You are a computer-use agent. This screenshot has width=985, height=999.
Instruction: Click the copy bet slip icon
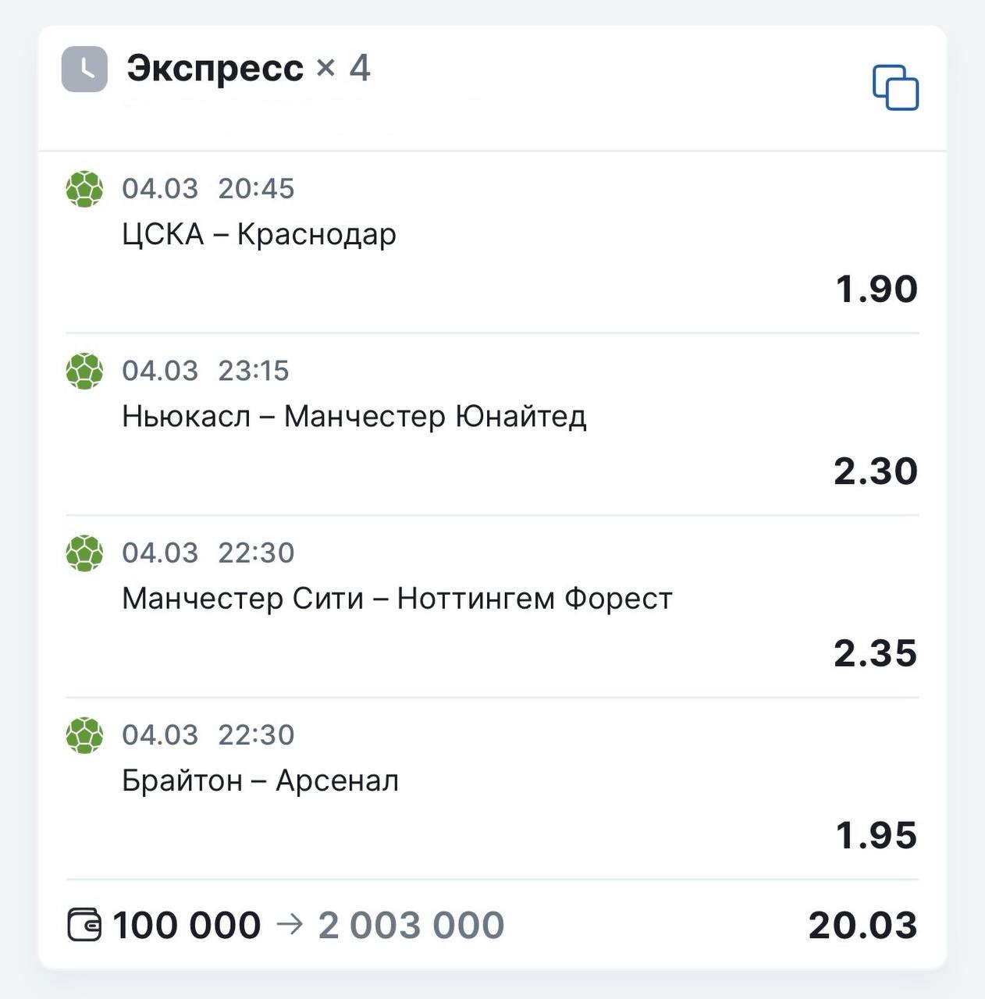tap(895, 87)
